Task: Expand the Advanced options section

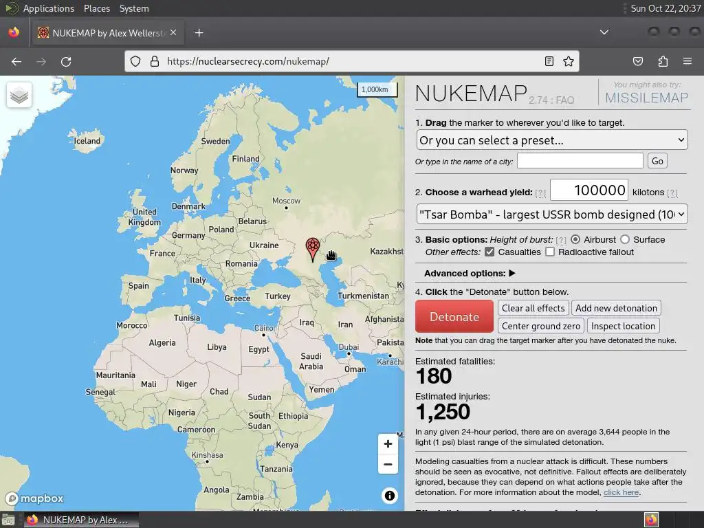Action: tap(470, 273)
